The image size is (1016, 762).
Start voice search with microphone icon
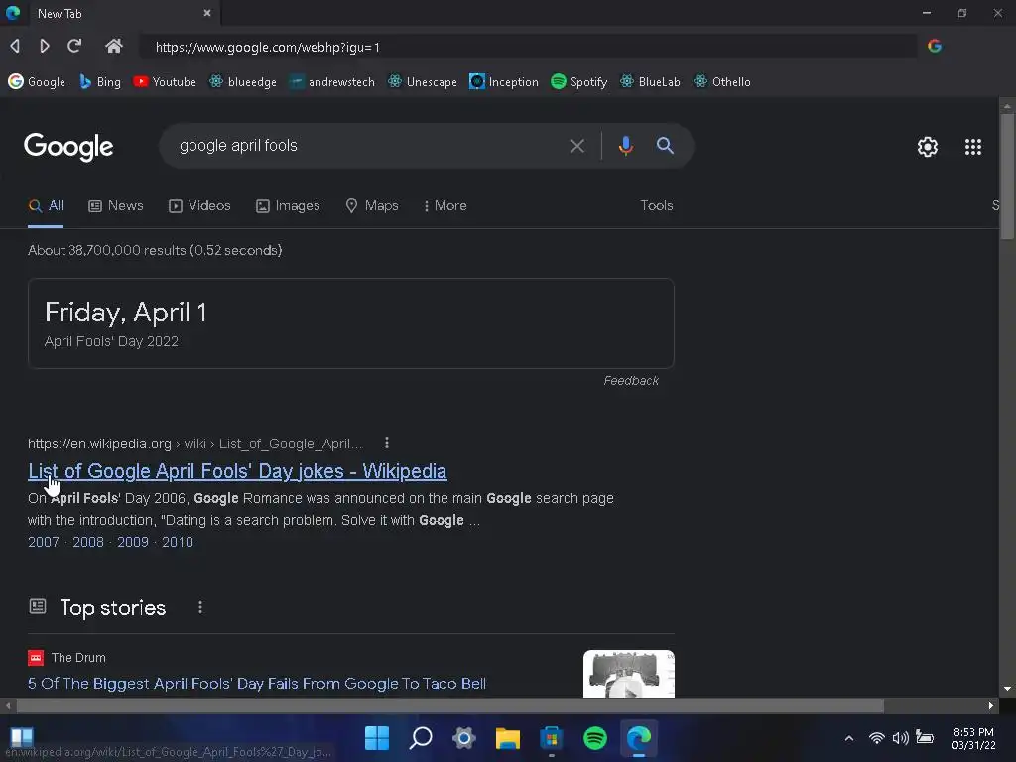pyautogui.click(x=625, y=146)
